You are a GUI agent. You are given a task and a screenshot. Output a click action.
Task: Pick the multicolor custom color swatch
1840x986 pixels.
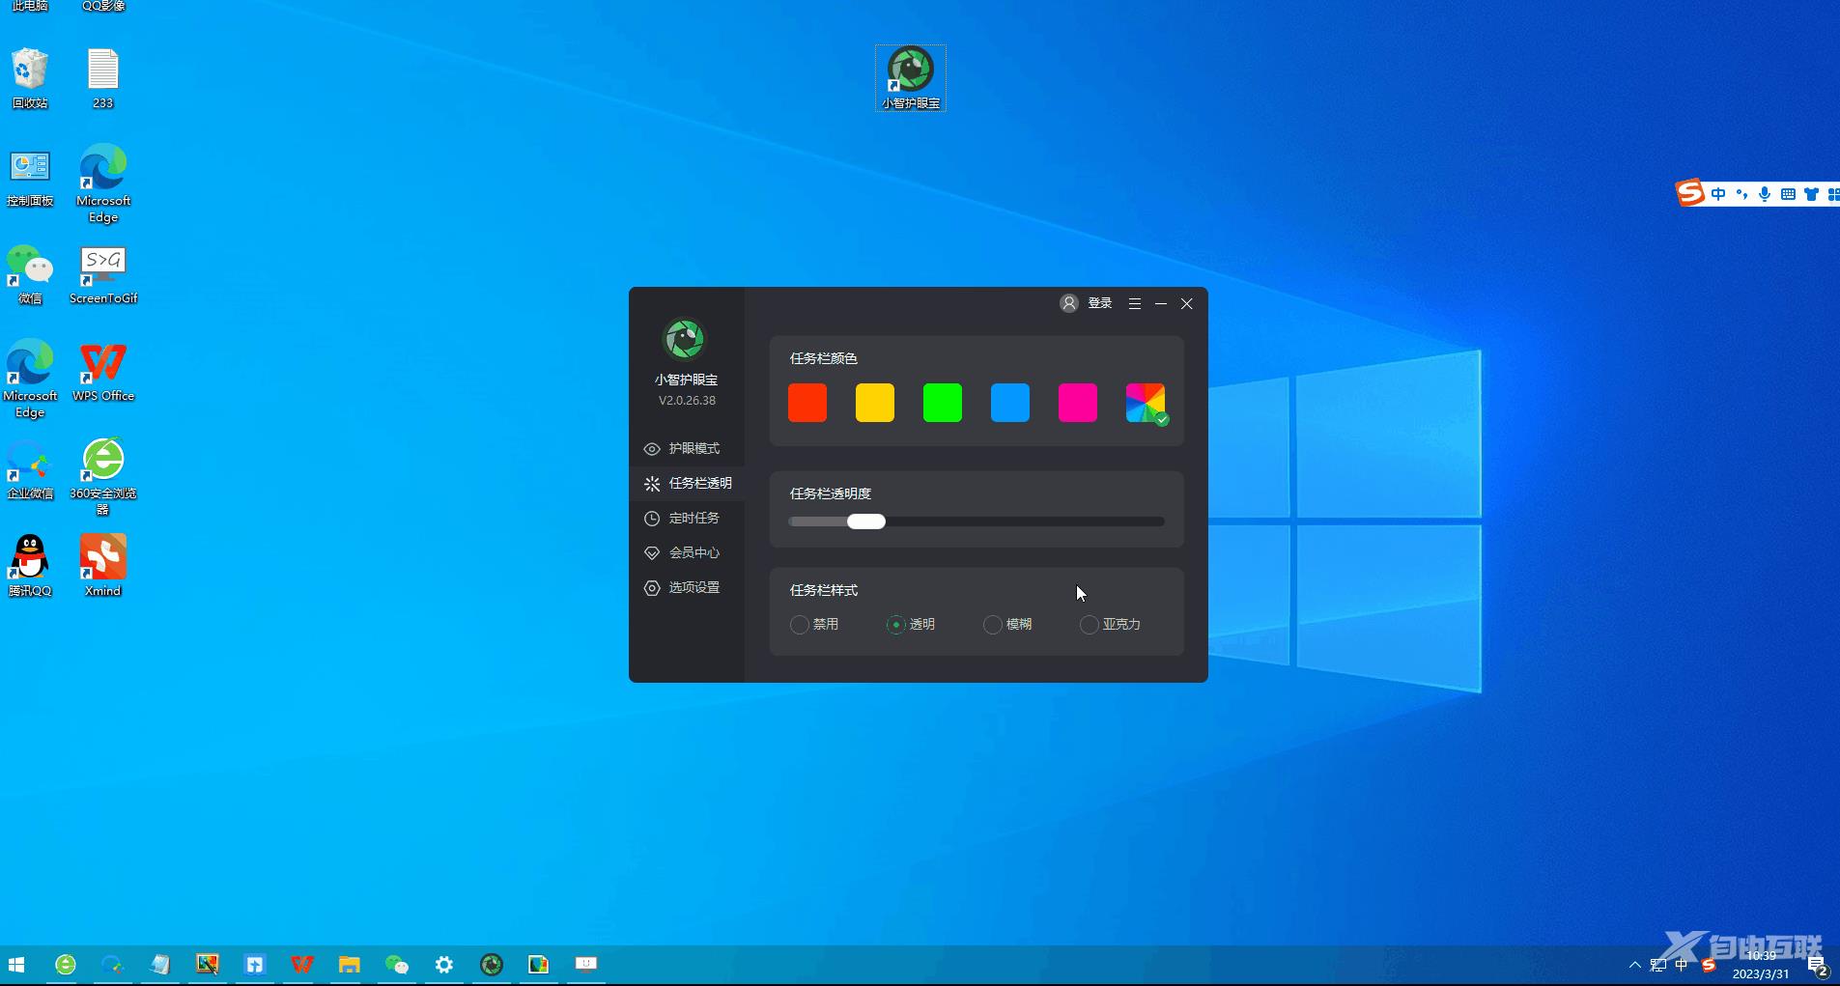pos(1146,403)
